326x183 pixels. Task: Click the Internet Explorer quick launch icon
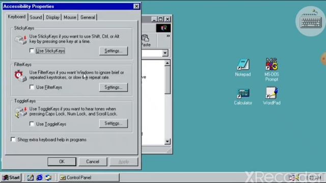(39, 177)
